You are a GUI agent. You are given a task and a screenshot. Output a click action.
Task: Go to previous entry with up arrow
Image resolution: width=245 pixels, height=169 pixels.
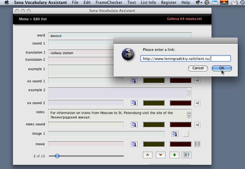[148, 155]
